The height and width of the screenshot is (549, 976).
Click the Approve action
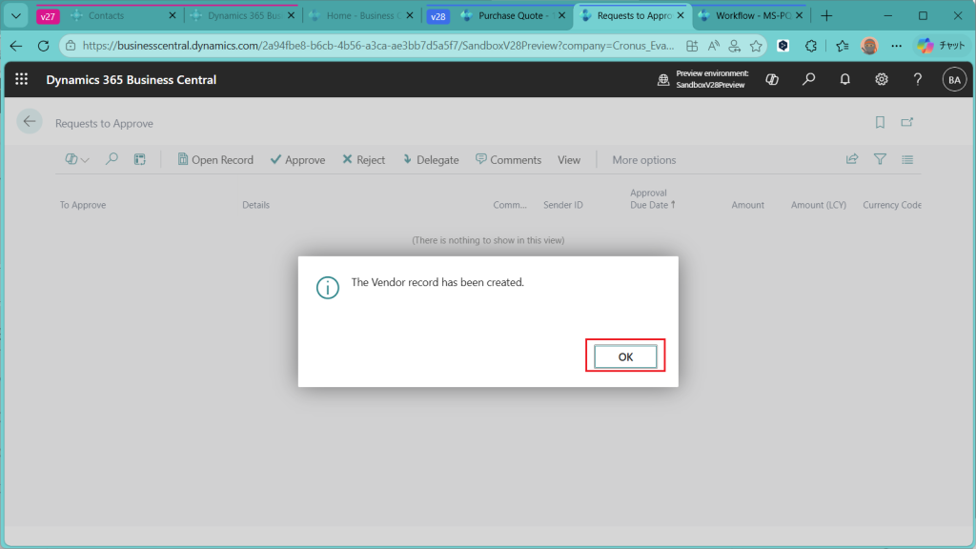coord(297,160)
